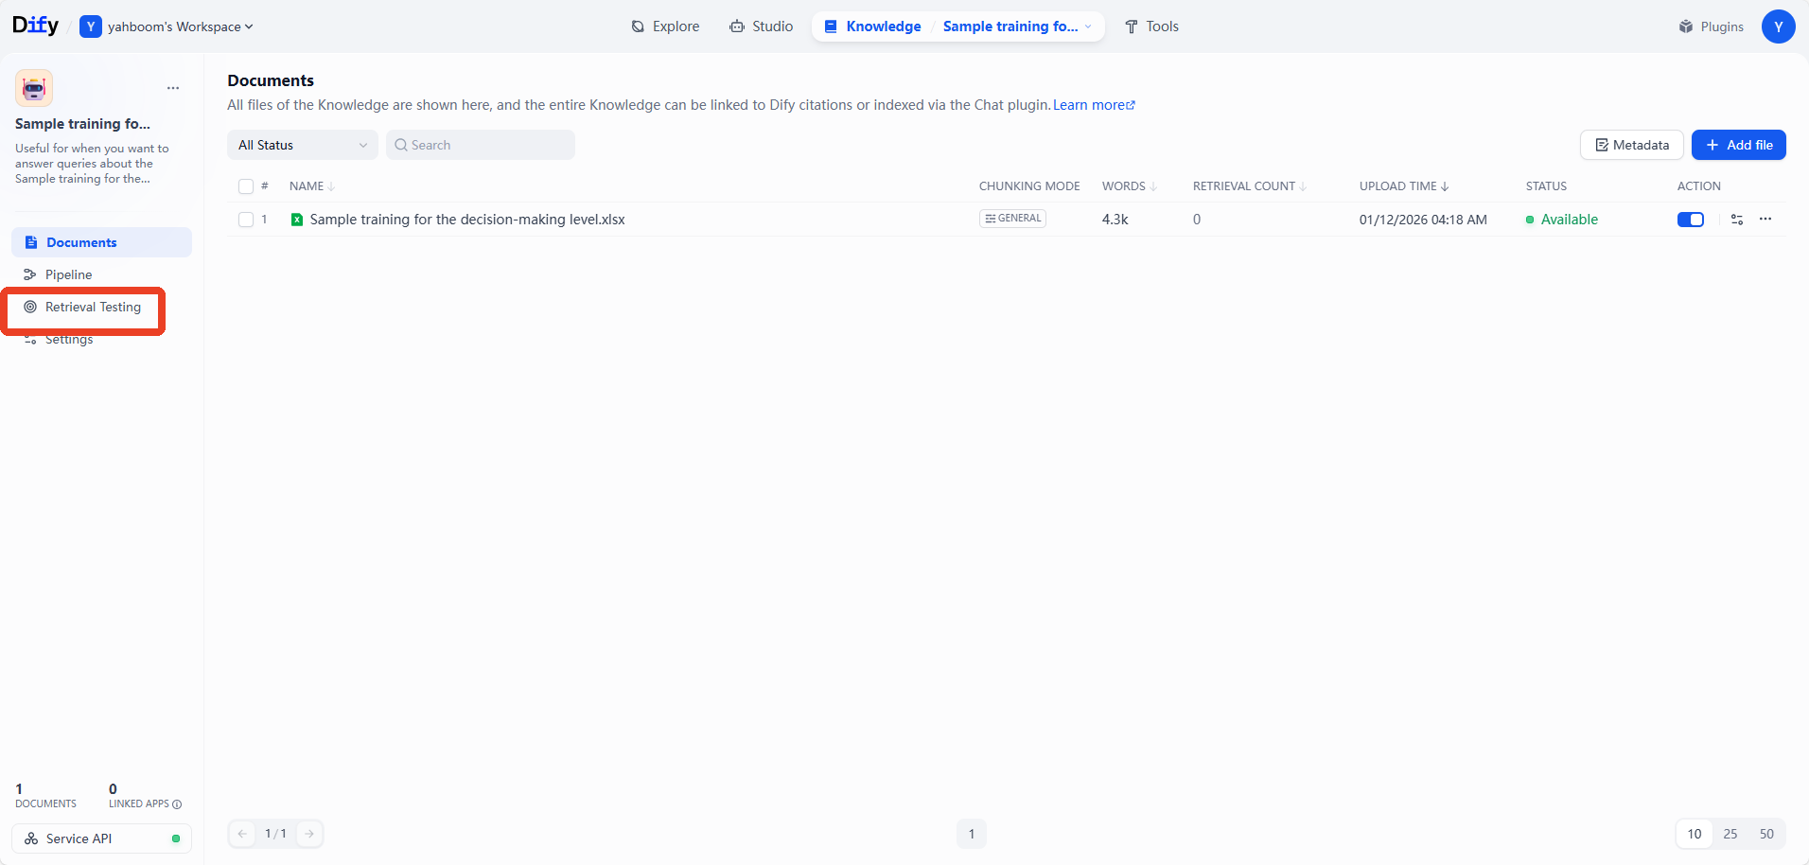Viewport: 1809px width, 865px height.
Task: Open Pipeline in the sidebar
Action: (101, 274)
